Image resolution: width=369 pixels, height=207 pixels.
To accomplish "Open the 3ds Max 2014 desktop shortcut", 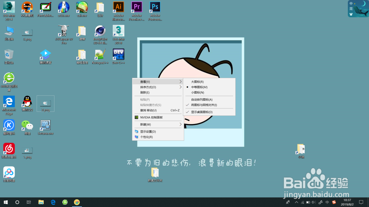I will point(9,11).
